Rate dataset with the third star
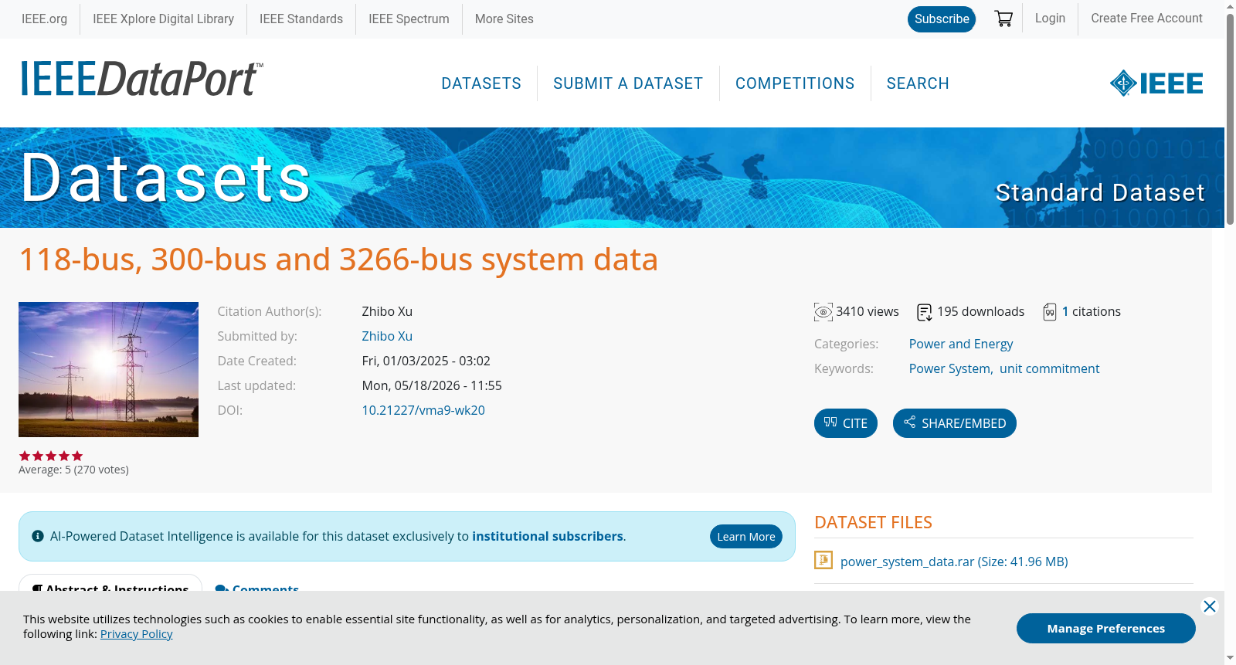 51,456
